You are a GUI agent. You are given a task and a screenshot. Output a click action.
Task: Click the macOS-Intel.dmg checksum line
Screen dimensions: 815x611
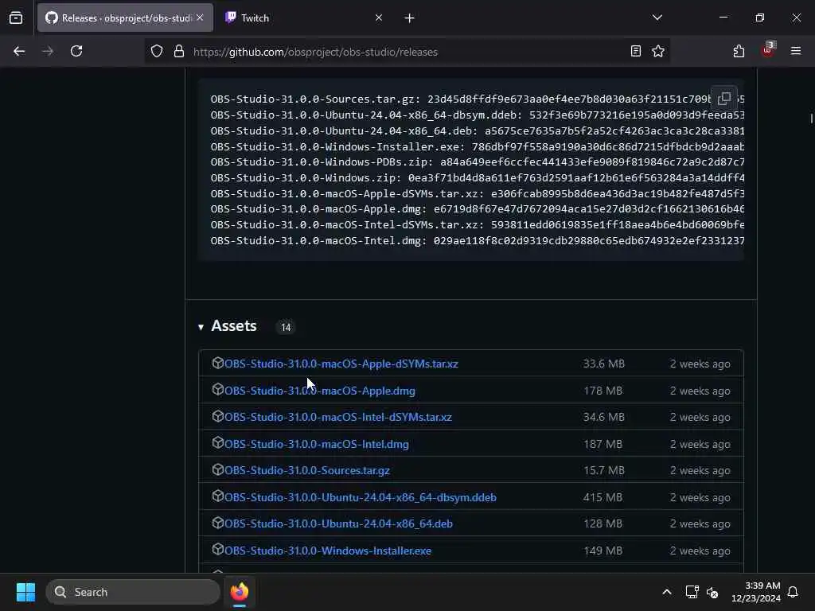[478, 240]
